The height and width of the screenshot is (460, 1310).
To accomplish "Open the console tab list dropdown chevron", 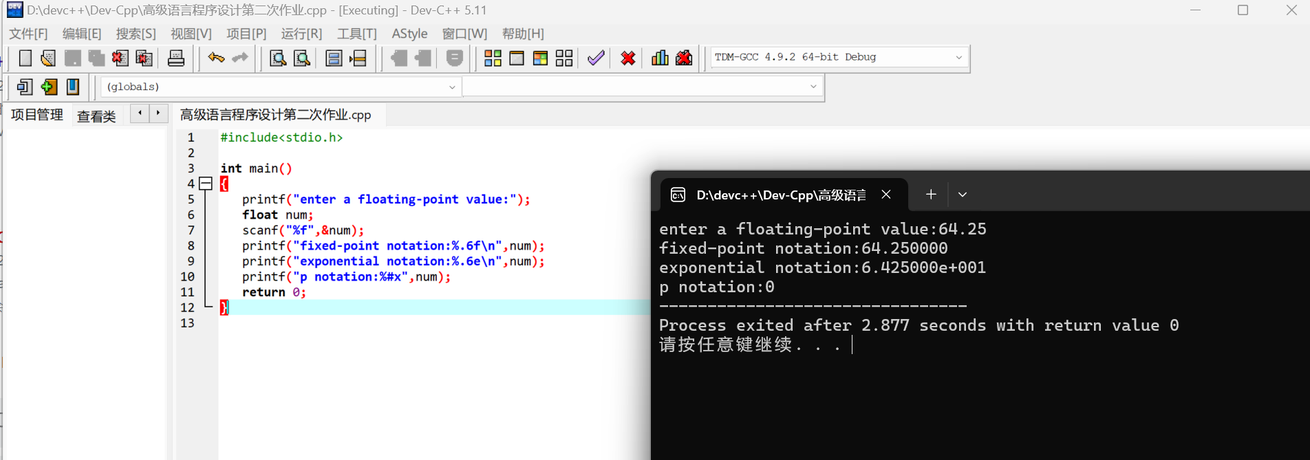I will click(x=963, y=195).
